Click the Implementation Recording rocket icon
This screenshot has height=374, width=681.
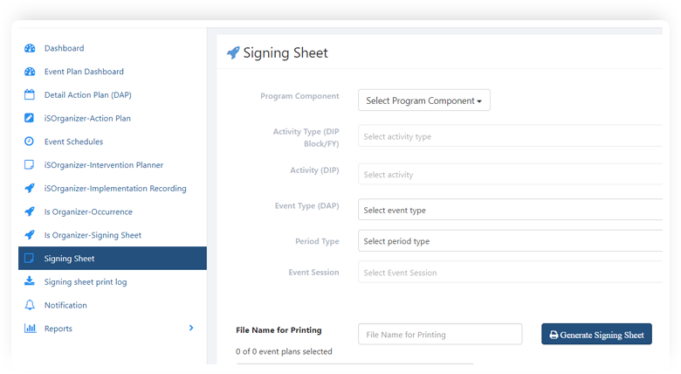(30, 188)
